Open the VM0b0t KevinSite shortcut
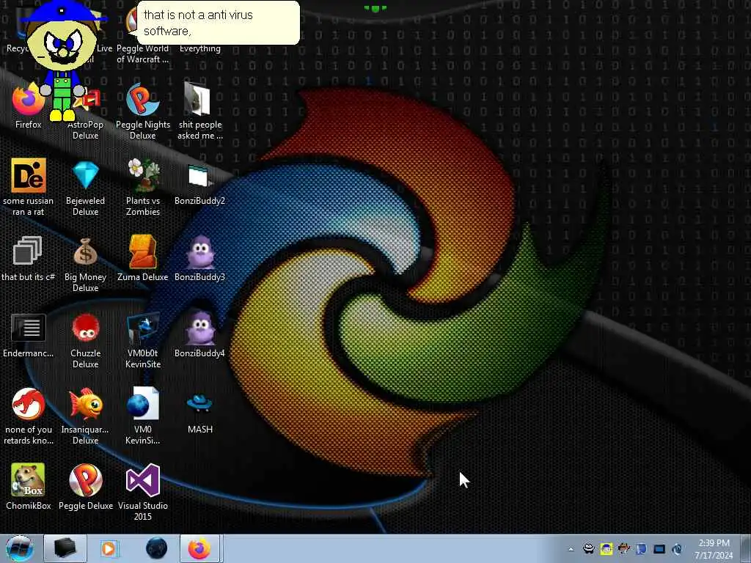 click(143, 340)
